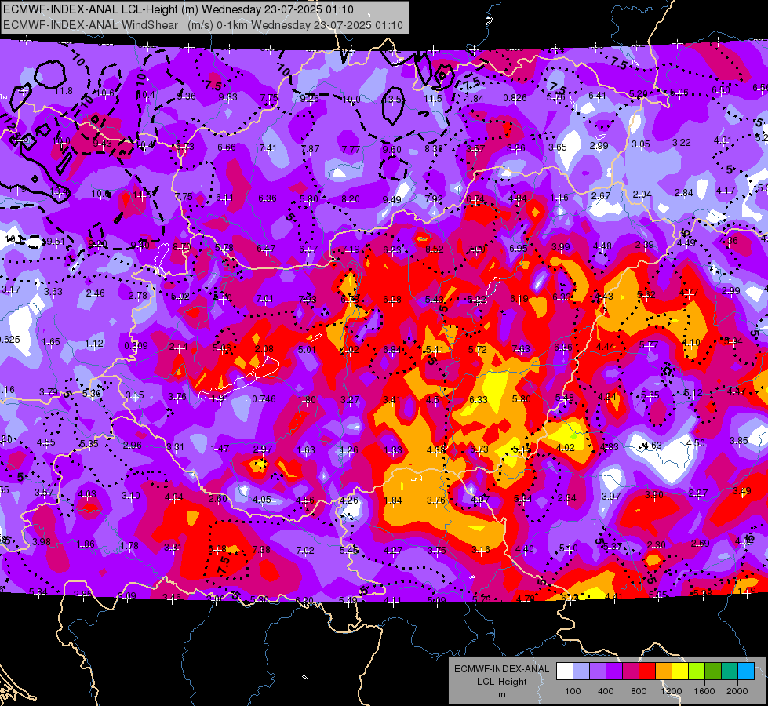Select the grid value '2.97'
The image size is (768, 706).
(x=263, y=449)
